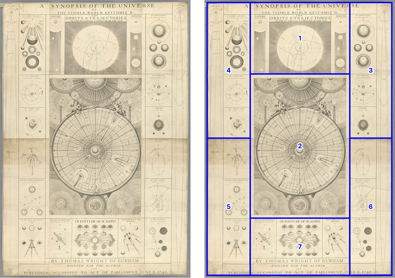Click 'PRINTED FOR THE AUTHOR' line in blue-boxed chart
This screenshot has height=278, width=395.
coord(298,266)
